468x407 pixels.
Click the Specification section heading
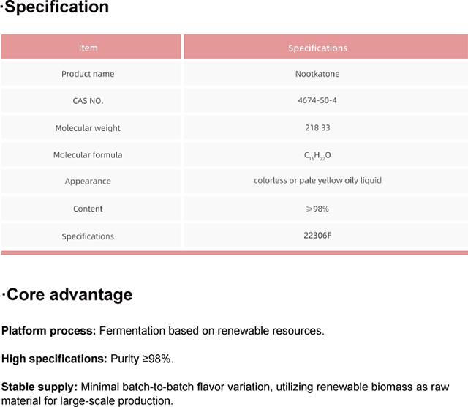tap(56, 8)
